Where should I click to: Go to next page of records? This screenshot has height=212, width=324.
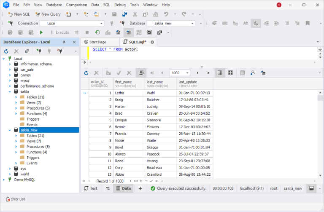(x=197, y=73)
